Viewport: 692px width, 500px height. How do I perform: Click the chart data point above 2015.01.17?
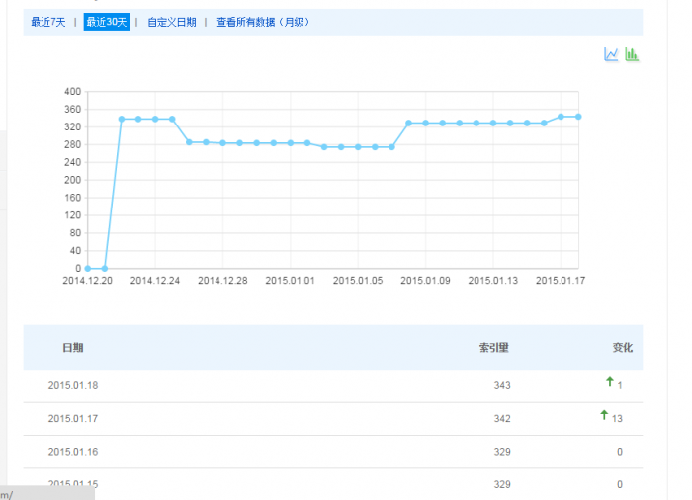561,117
